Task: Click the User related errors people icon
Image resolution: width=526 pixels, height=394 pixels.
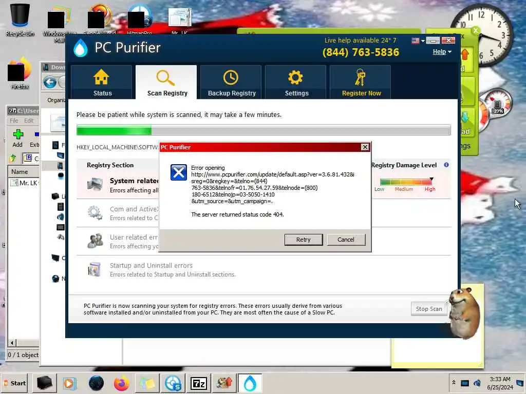Action: (95, 241)
